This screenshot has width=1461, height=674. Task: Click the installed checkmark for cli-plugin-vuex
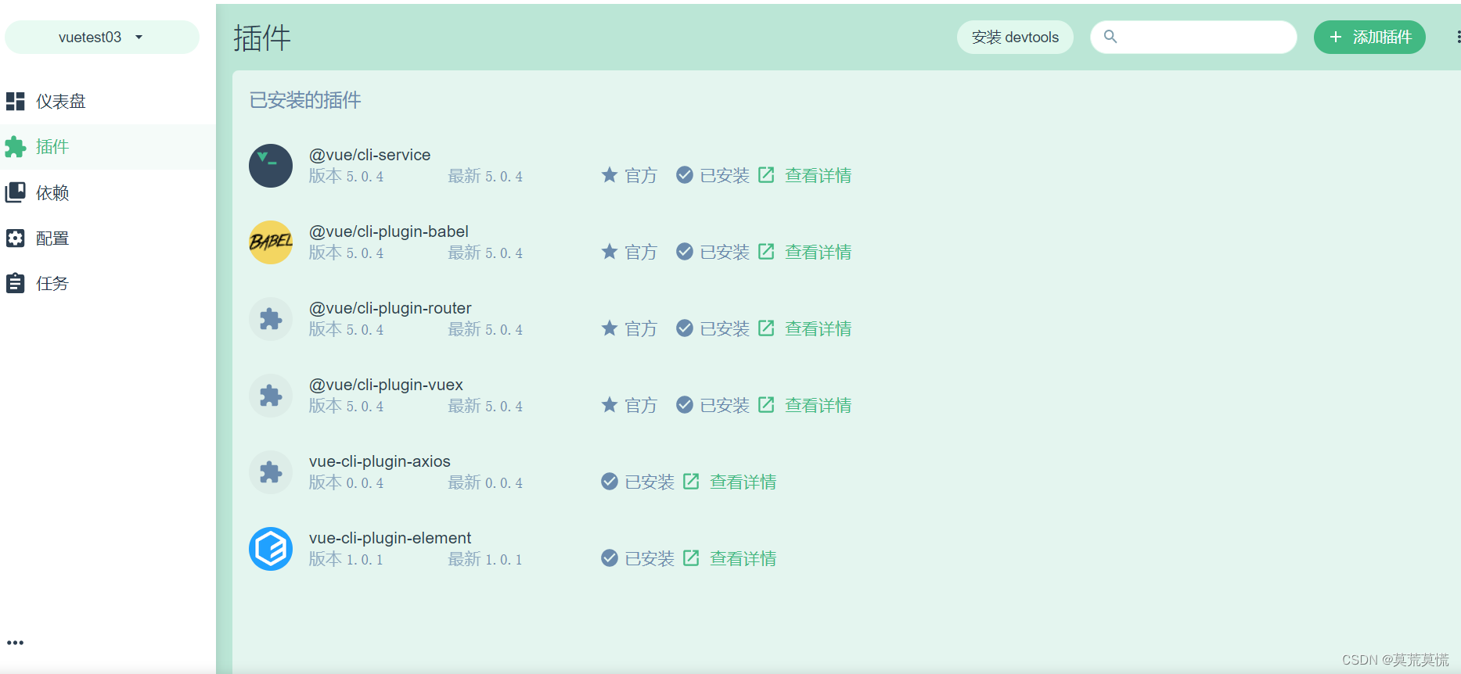685,404
